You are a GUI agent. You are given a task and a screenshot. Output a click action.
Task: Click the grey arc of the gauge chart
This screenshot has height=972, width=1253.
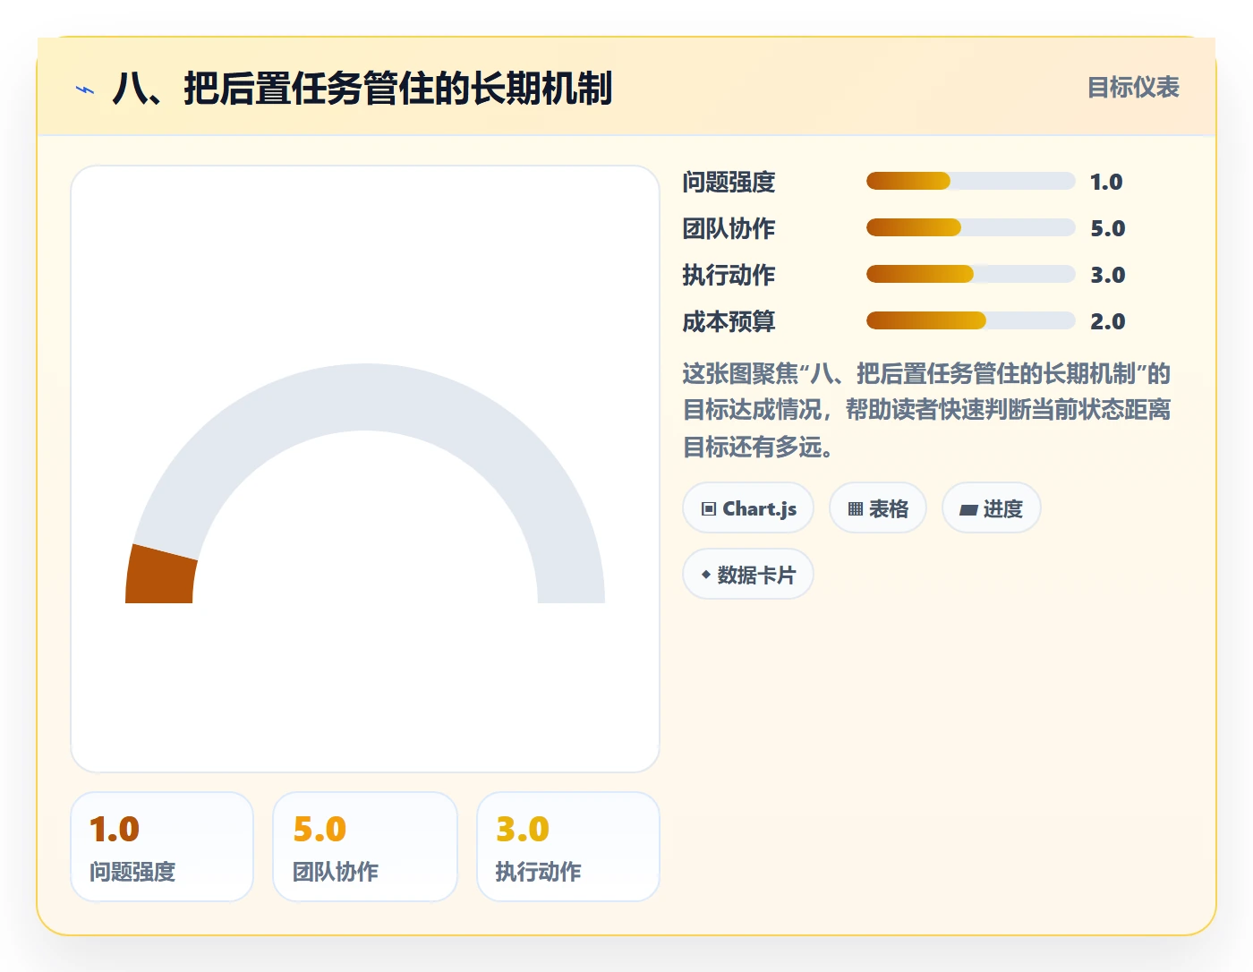[x=365, y=397]
